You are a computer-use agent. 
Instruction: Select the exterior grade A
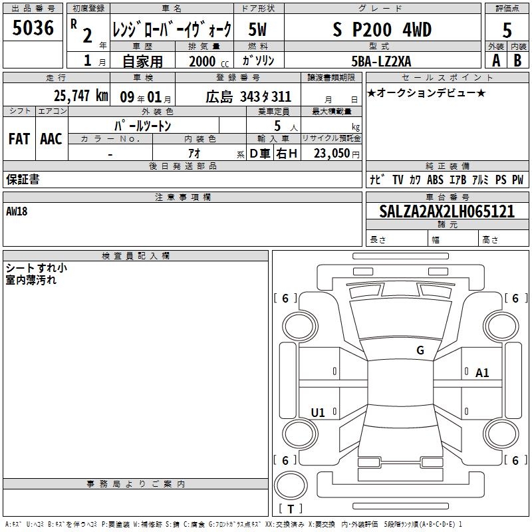coord(495,60)
